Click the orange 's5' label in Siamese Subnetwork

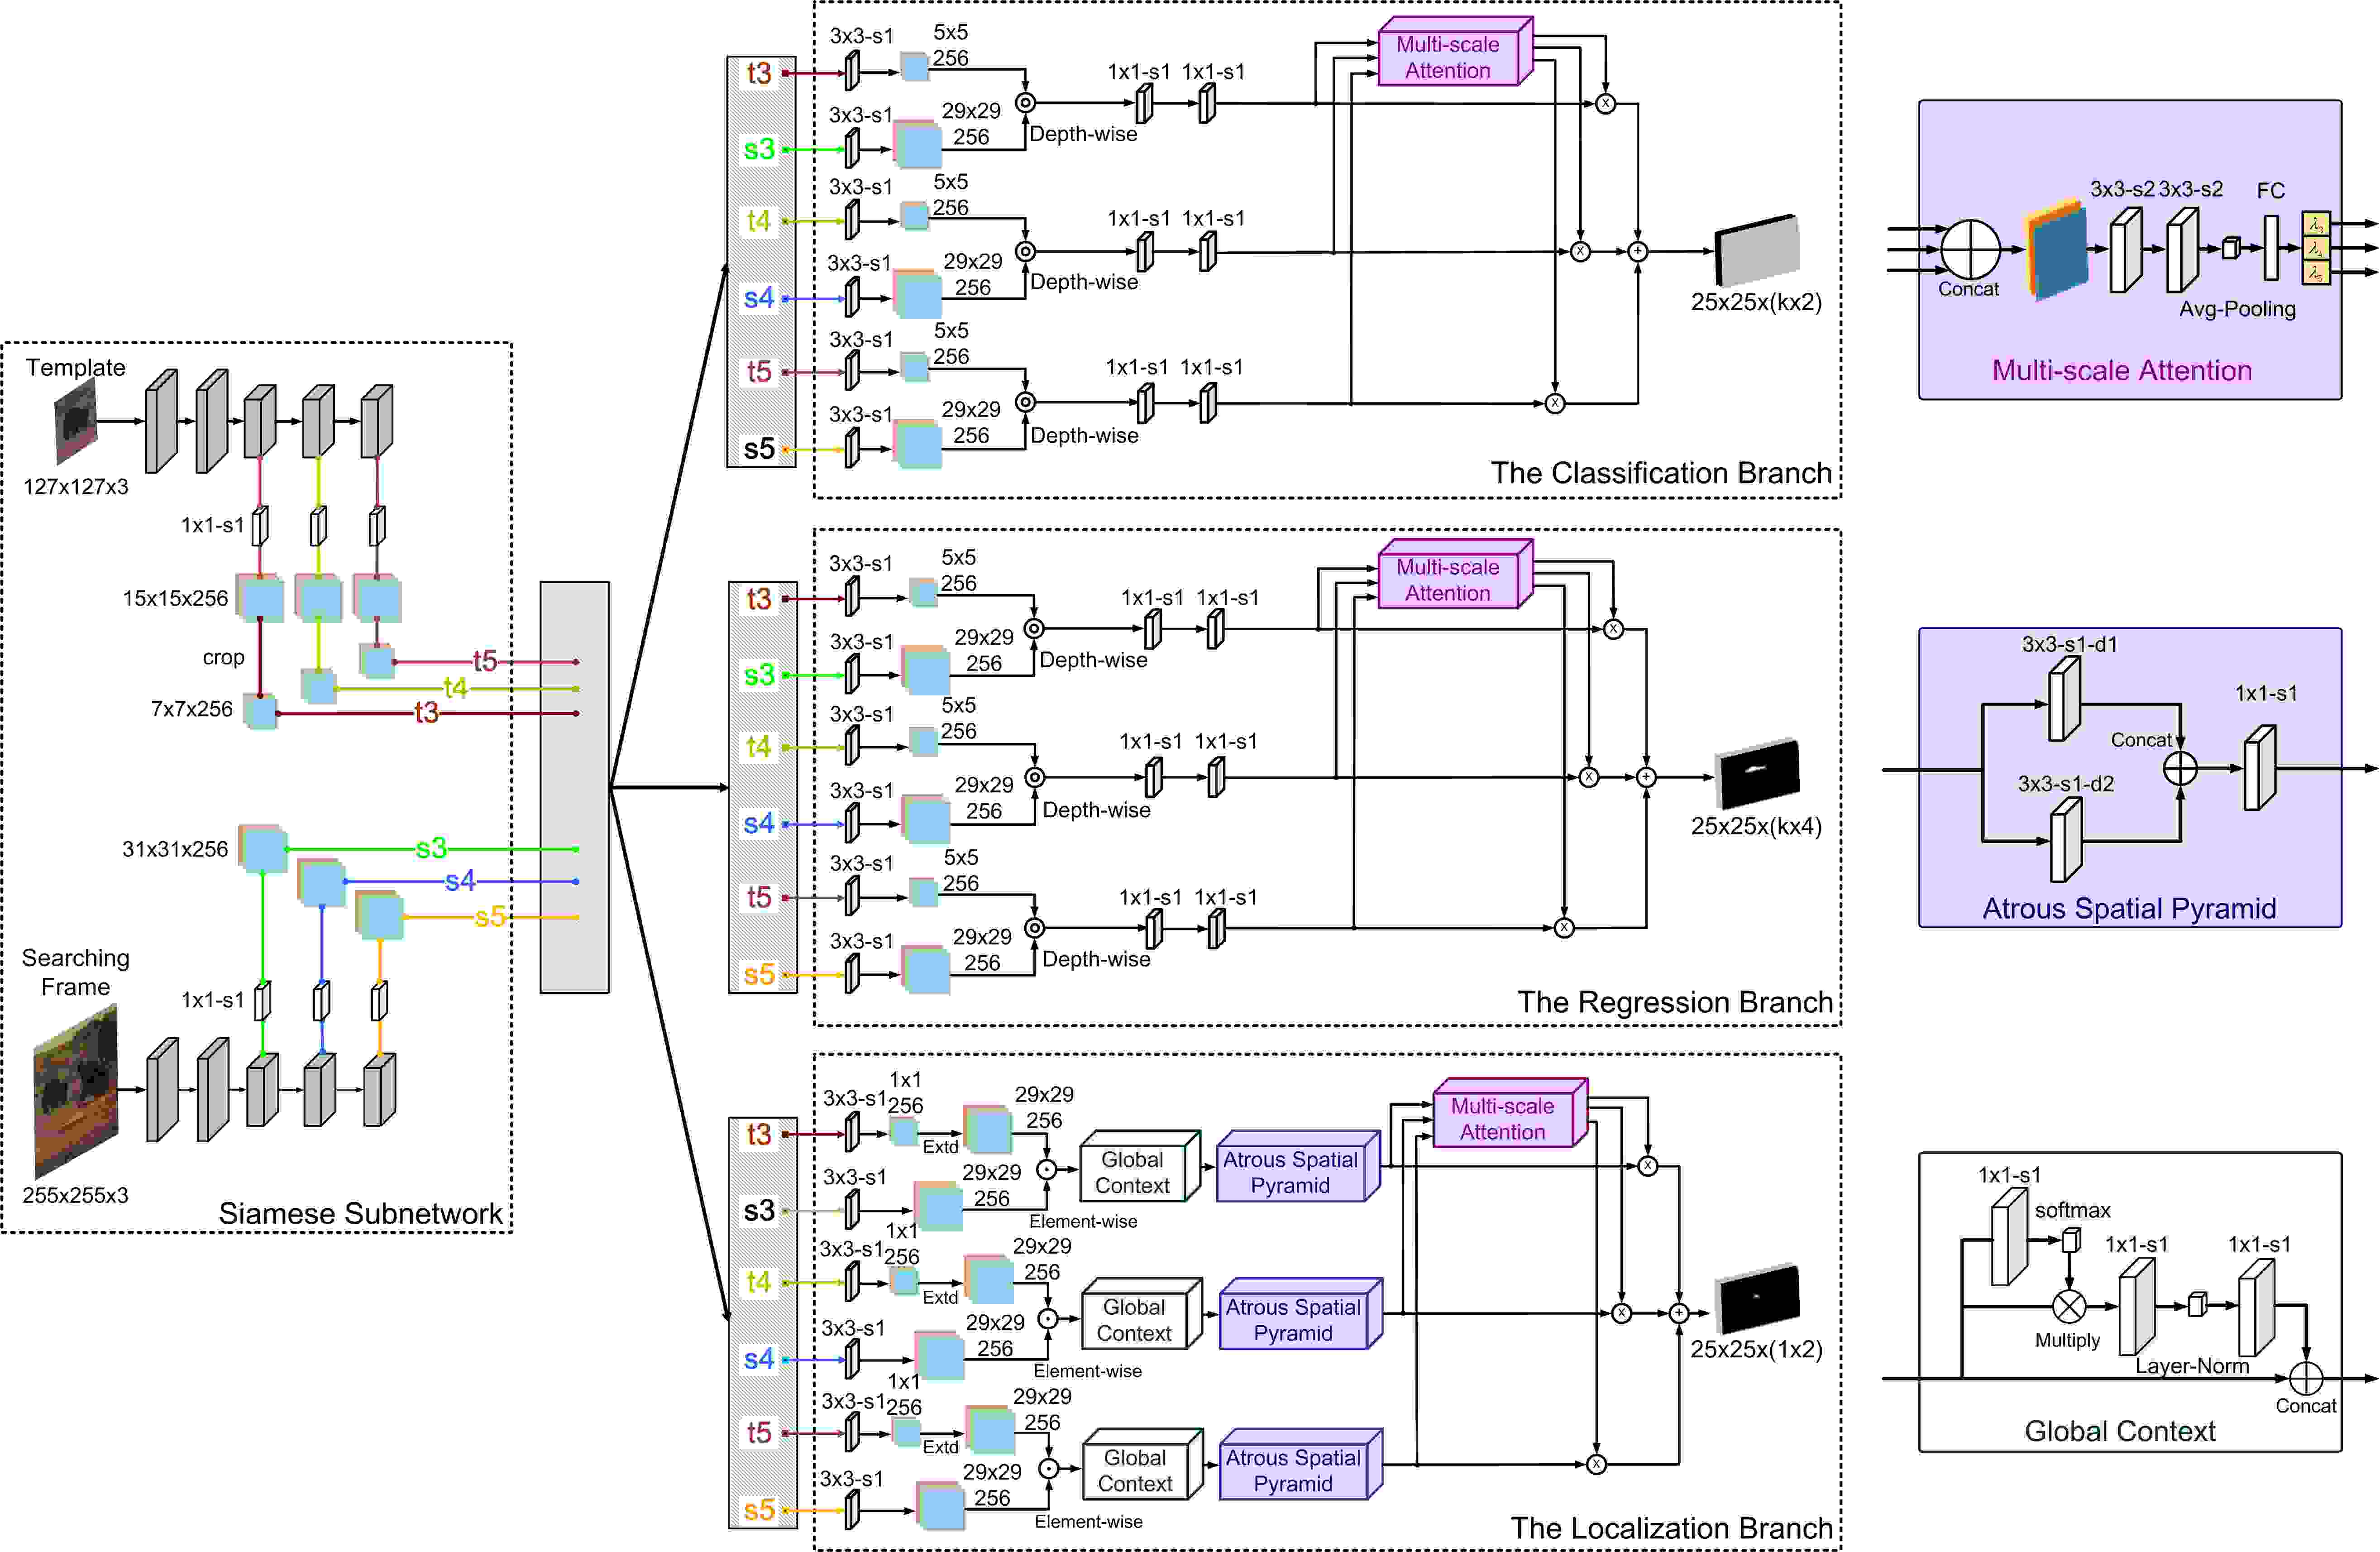click(490, 916)
